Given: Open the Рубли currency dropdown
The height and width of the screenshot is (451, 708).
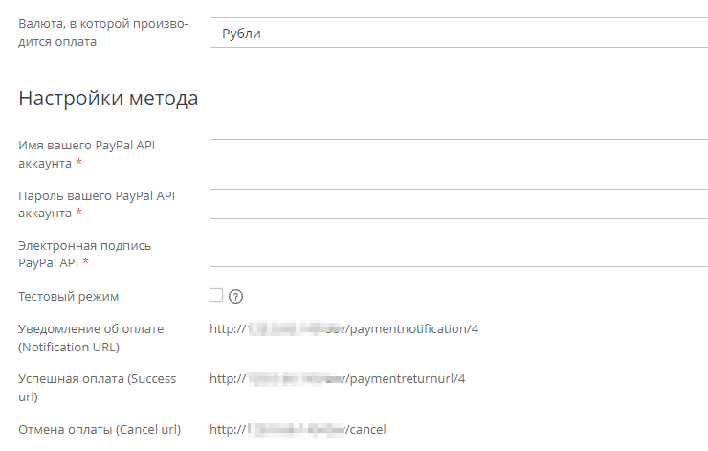Looking at the screenshot, I should pyautogui.click(x=458, y=34).
